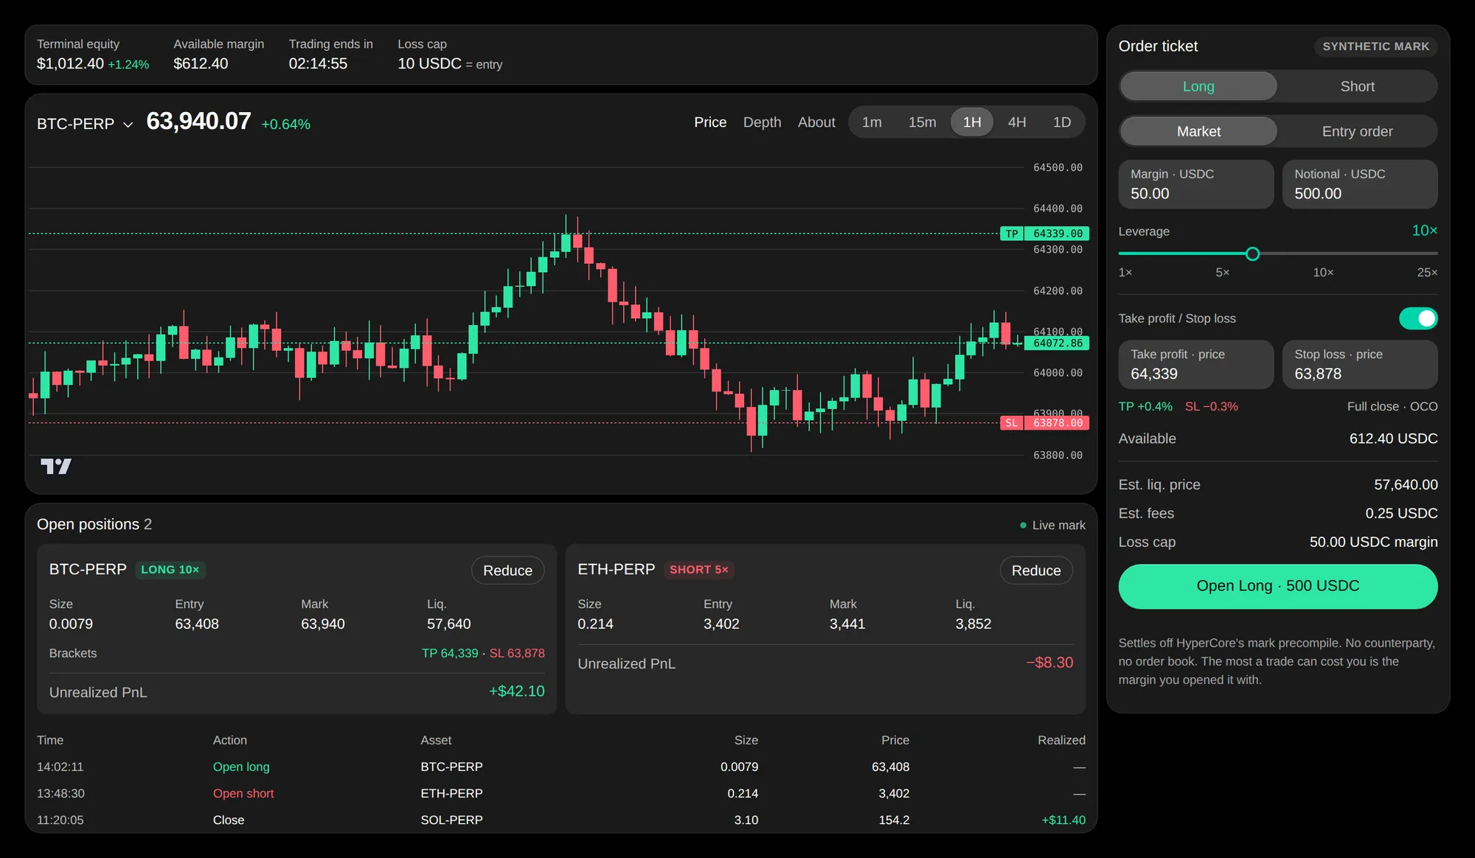The image size is (1475, 858).
Task: Click the SYNTHETIC MARK badge
Action: coord(1375,46)
